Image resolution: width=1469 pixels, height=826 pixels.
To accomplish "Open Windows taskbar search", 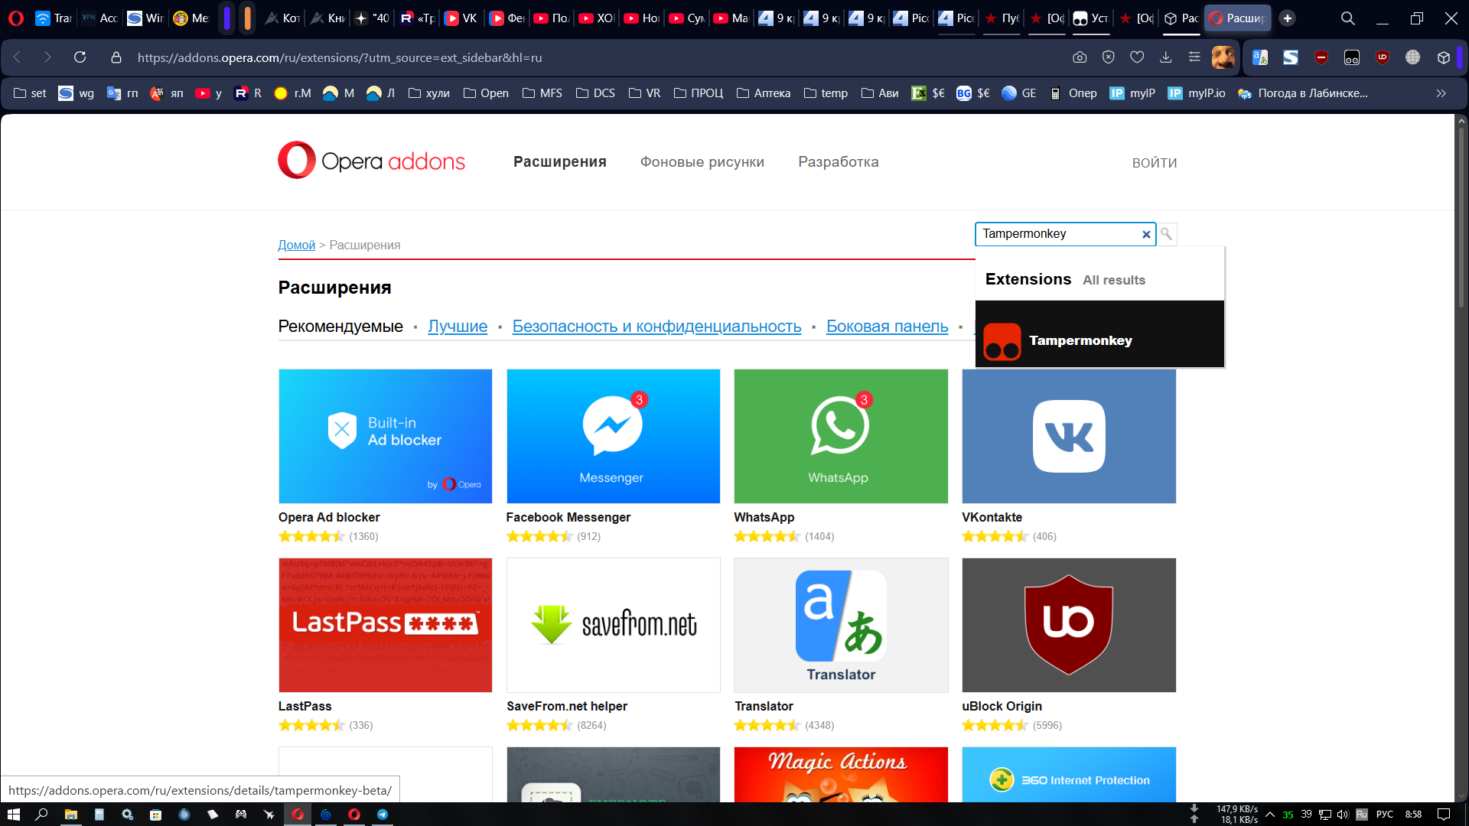I will pyautogui.click(x=42, y=815).
